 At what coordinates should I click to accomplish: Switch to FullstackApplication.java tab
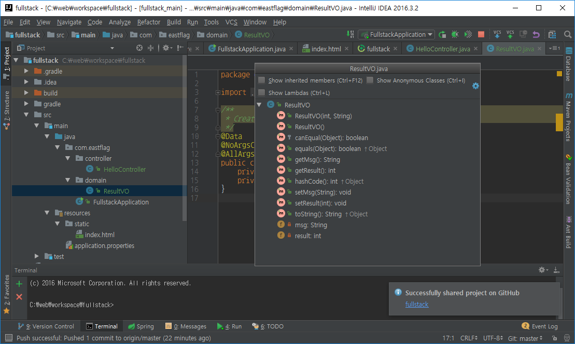pos(251,48)
